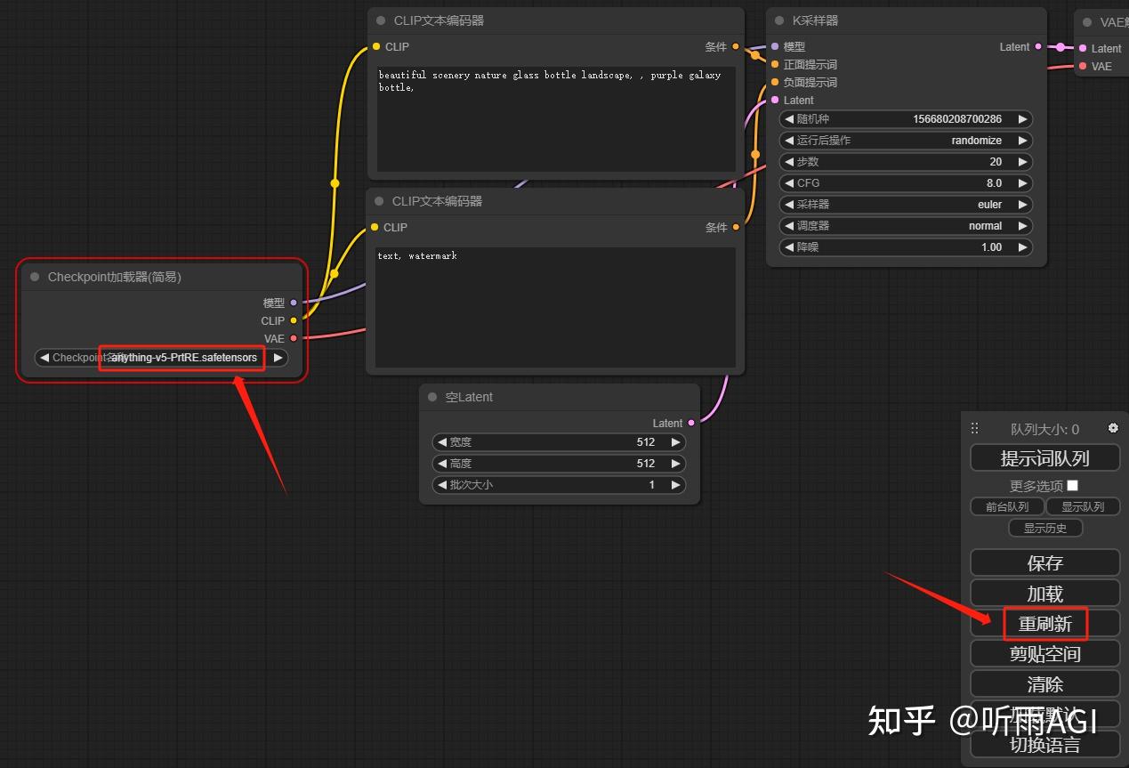Image resolution: width=1129 pixels, height=768 pixels.
Task: Enable the 更多选项 checkbox
Action: 1072,485
